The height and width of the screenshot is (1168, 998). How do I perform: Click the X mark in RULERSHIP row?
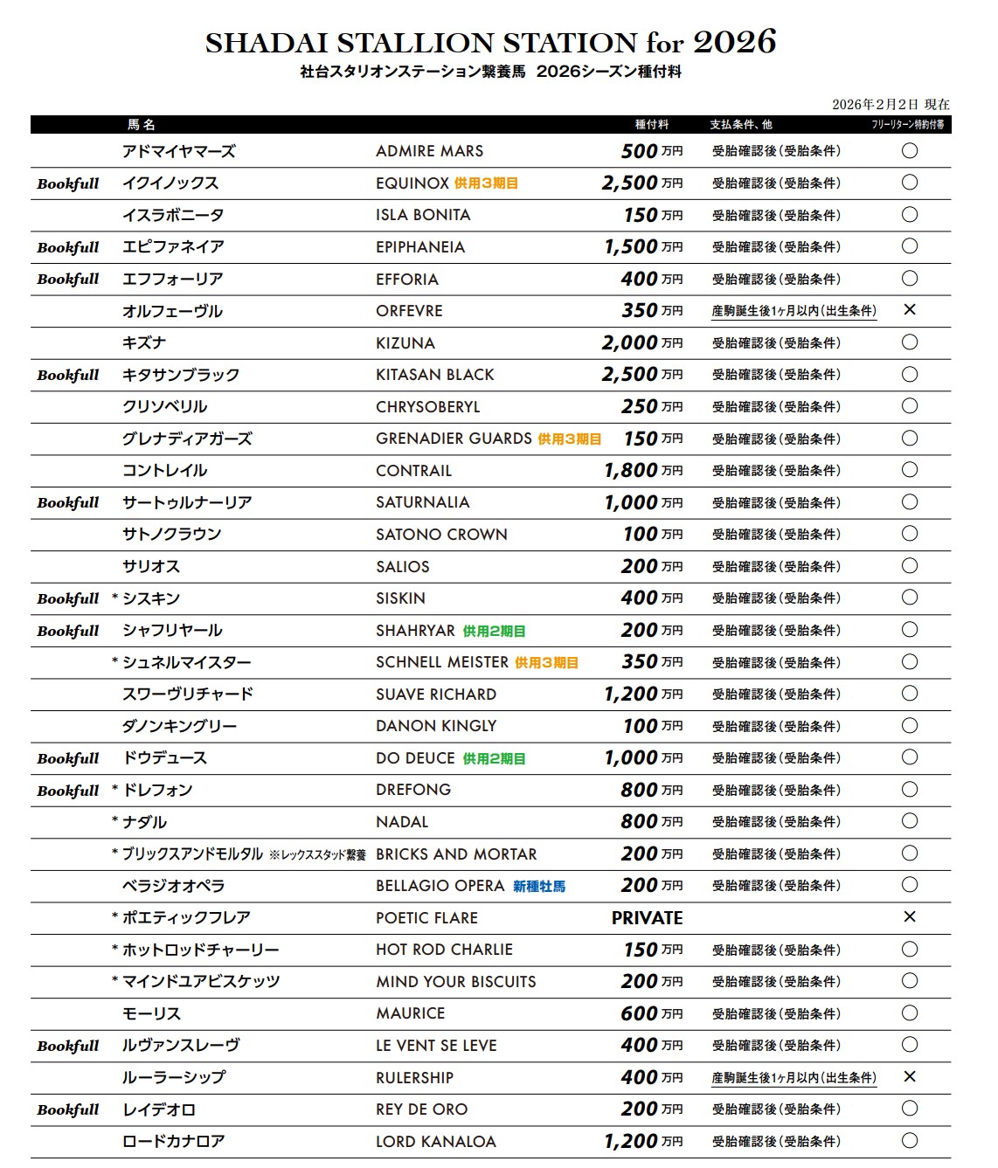[x=909, y=1076]
